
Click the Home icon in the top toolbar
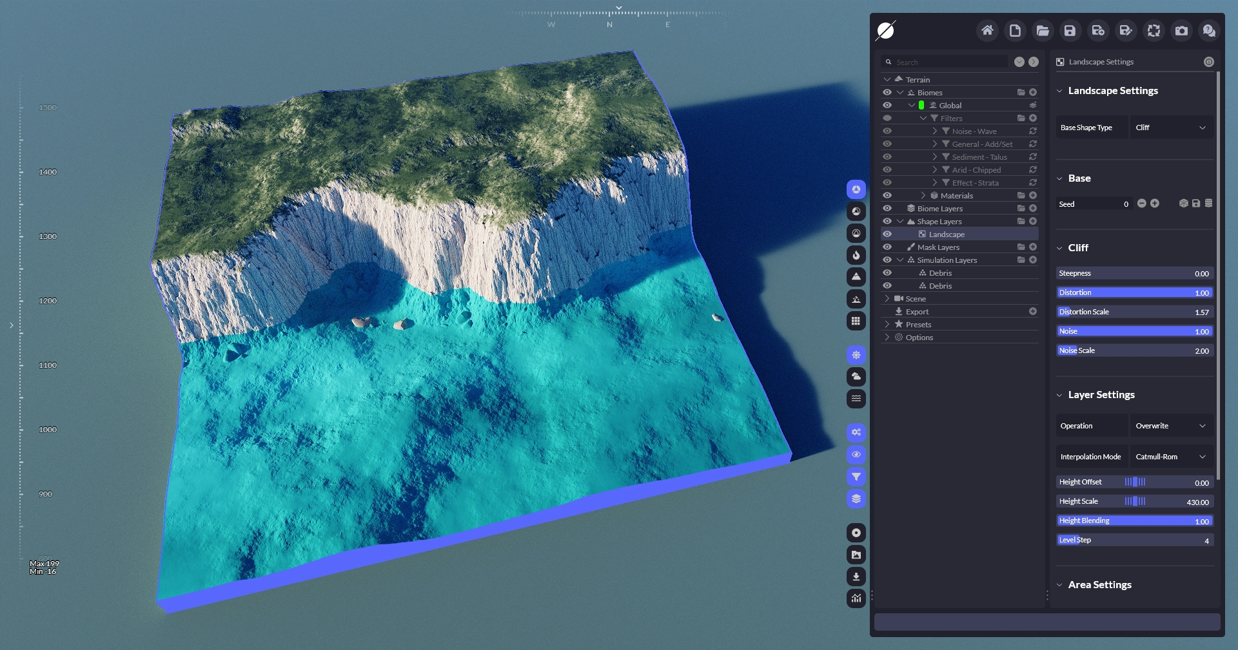pyautogui.click(x=987, y=30)
